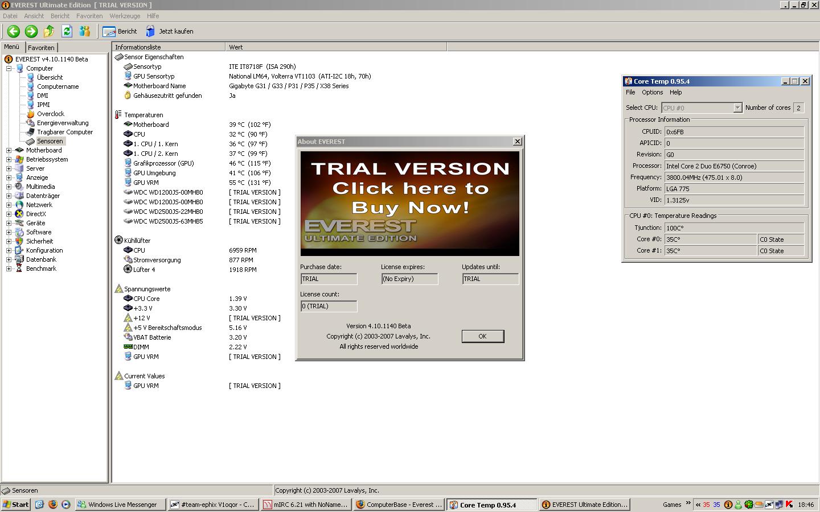Image resolution: width=820 pixels, height=512 pixels.
Task: Click the Trial Version Buy Now banner
Action: click(x=410, y=204)
